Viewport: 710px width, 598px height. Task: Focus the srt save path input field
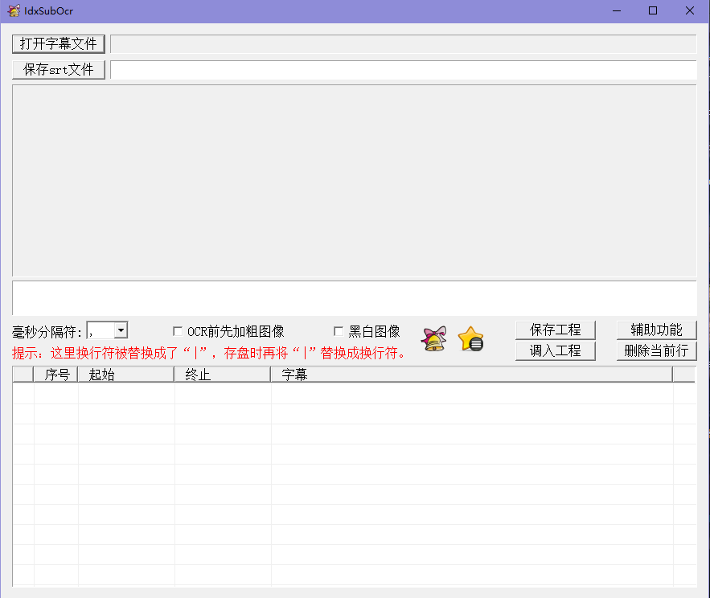tap(402, 70)
